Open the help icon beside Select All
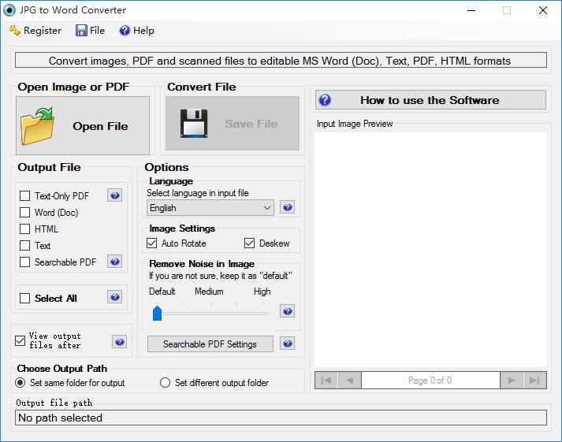This screenshot has height=442, width=562. coord(115,297)
